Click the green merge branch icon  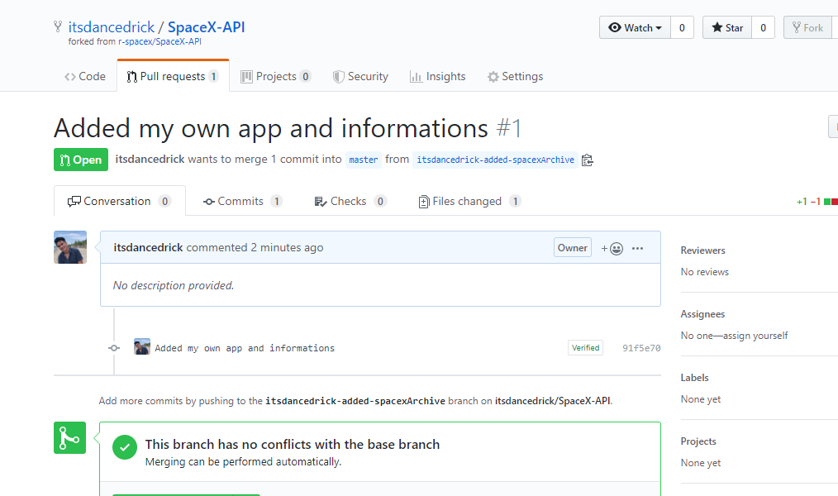69,438
